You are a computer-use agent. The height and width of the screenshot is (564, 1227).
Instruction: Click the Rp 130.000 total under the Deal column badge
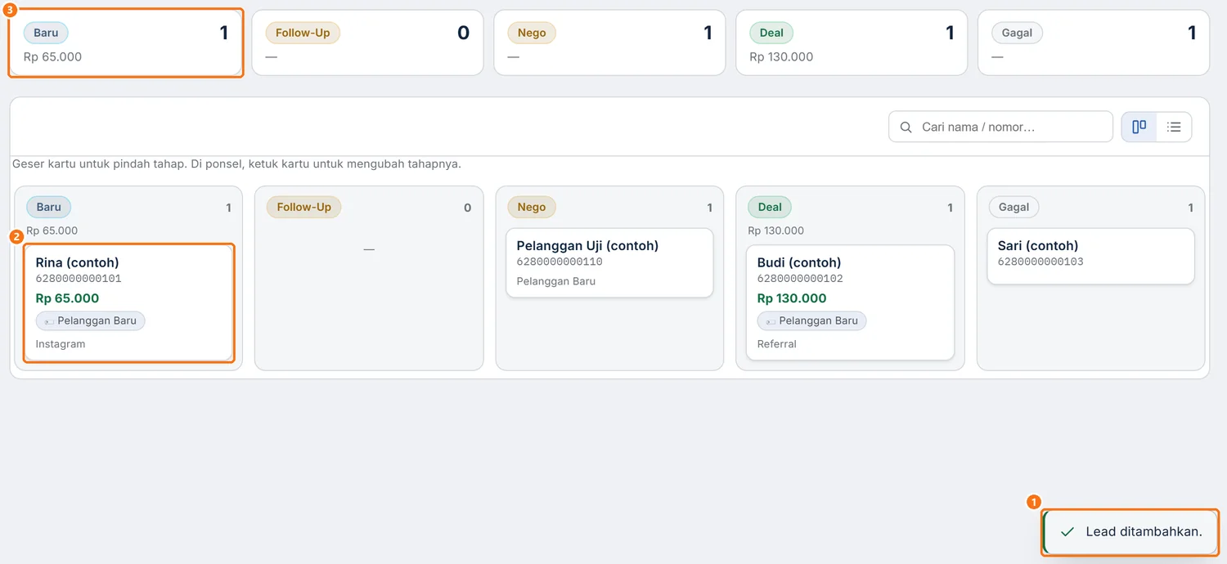tap(776, 231)
